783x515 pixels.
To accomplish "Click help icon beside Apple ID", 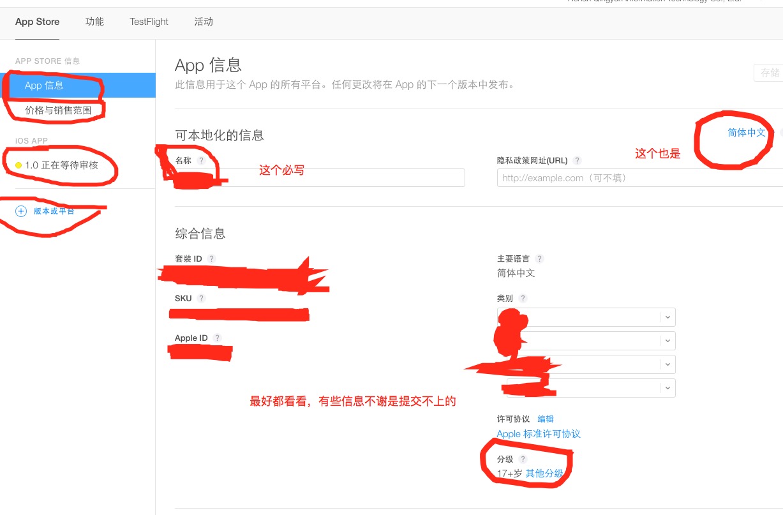I will (217, 338).
